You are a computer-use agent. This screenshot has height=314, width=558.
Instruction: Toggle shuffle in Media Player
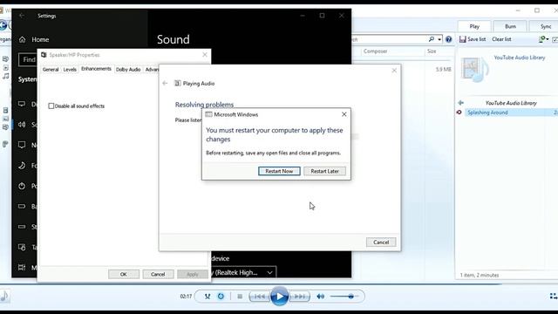pyautogui.click(x=208, y=297)
